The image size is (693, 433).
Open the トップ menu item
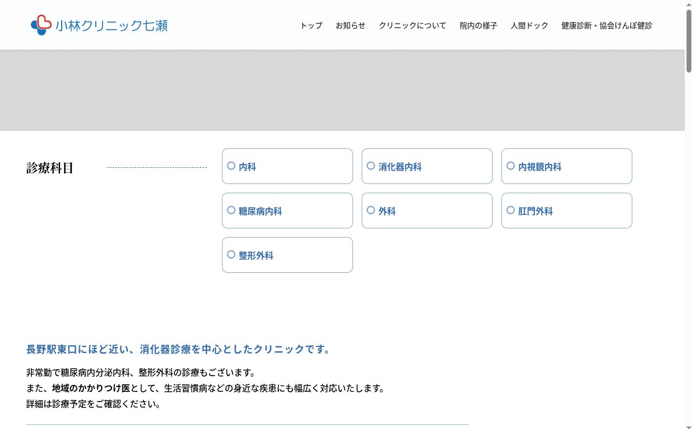(x=311, y=25)
